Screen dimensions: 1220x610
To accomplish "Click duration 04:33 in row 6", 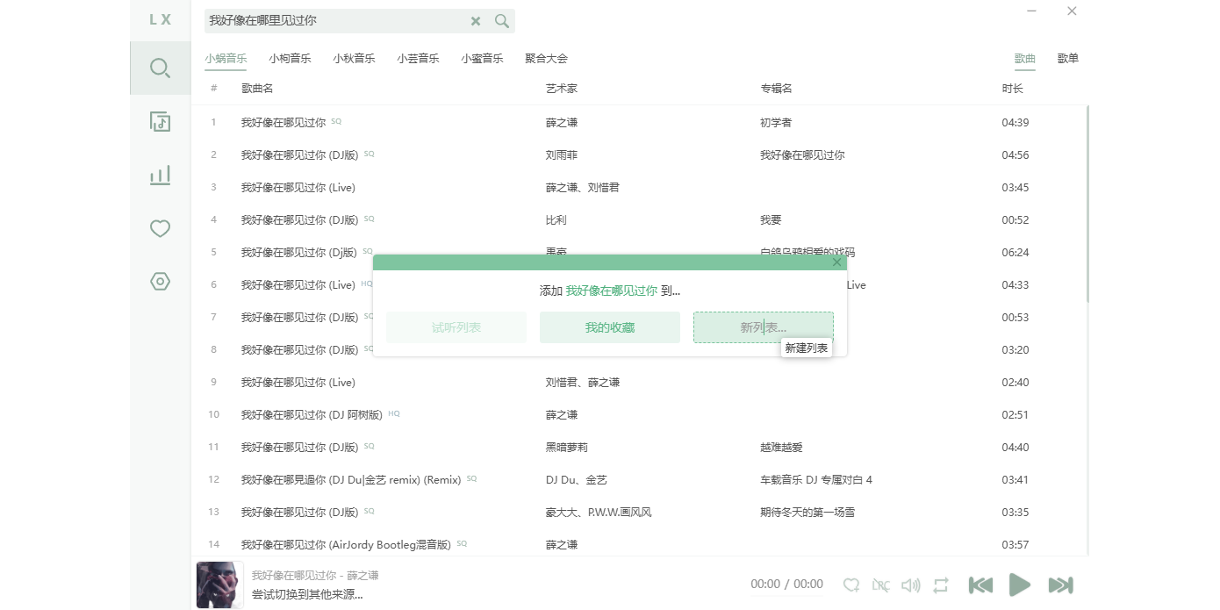I will point(1015,285).
